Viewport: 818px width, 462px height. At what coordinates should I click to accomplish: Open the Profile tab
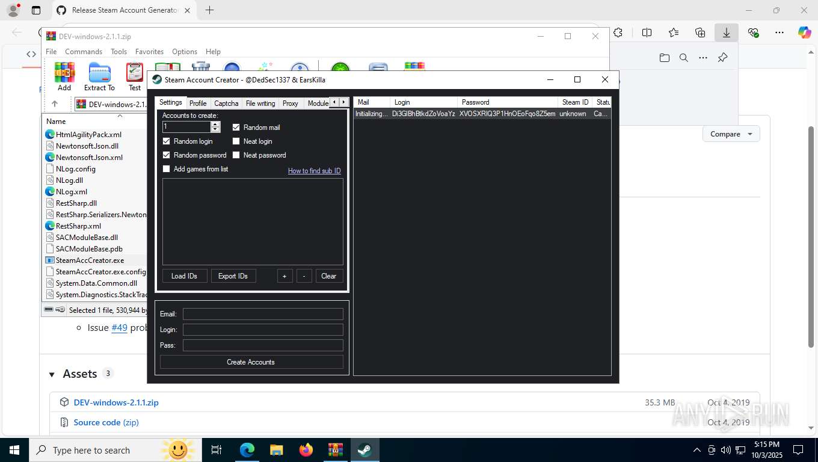pyautogui.click(x=198, y=103)
